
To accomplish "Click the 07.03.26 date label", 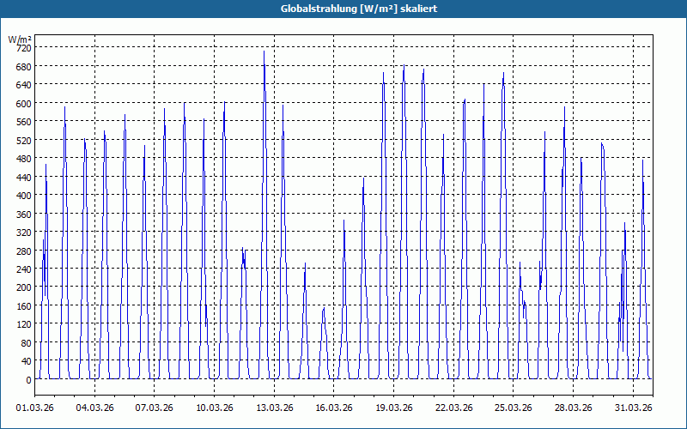I will [155, 408].
